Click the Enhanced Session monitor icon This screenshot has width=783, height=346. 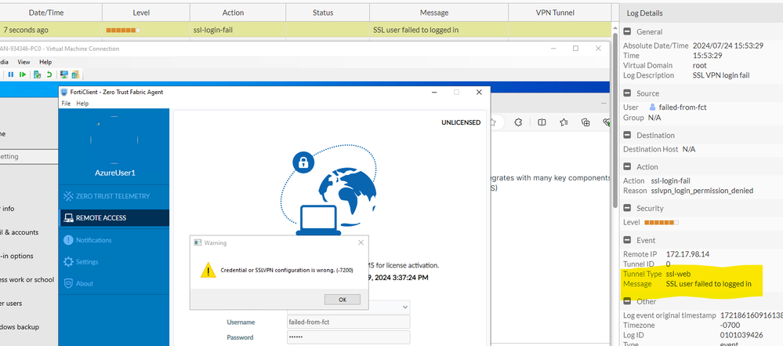(x=63, y=75)
